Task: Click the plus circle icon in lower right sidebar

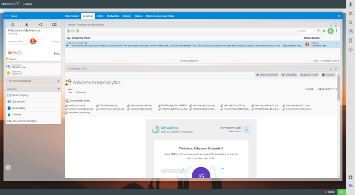Action: coord(350,177)
